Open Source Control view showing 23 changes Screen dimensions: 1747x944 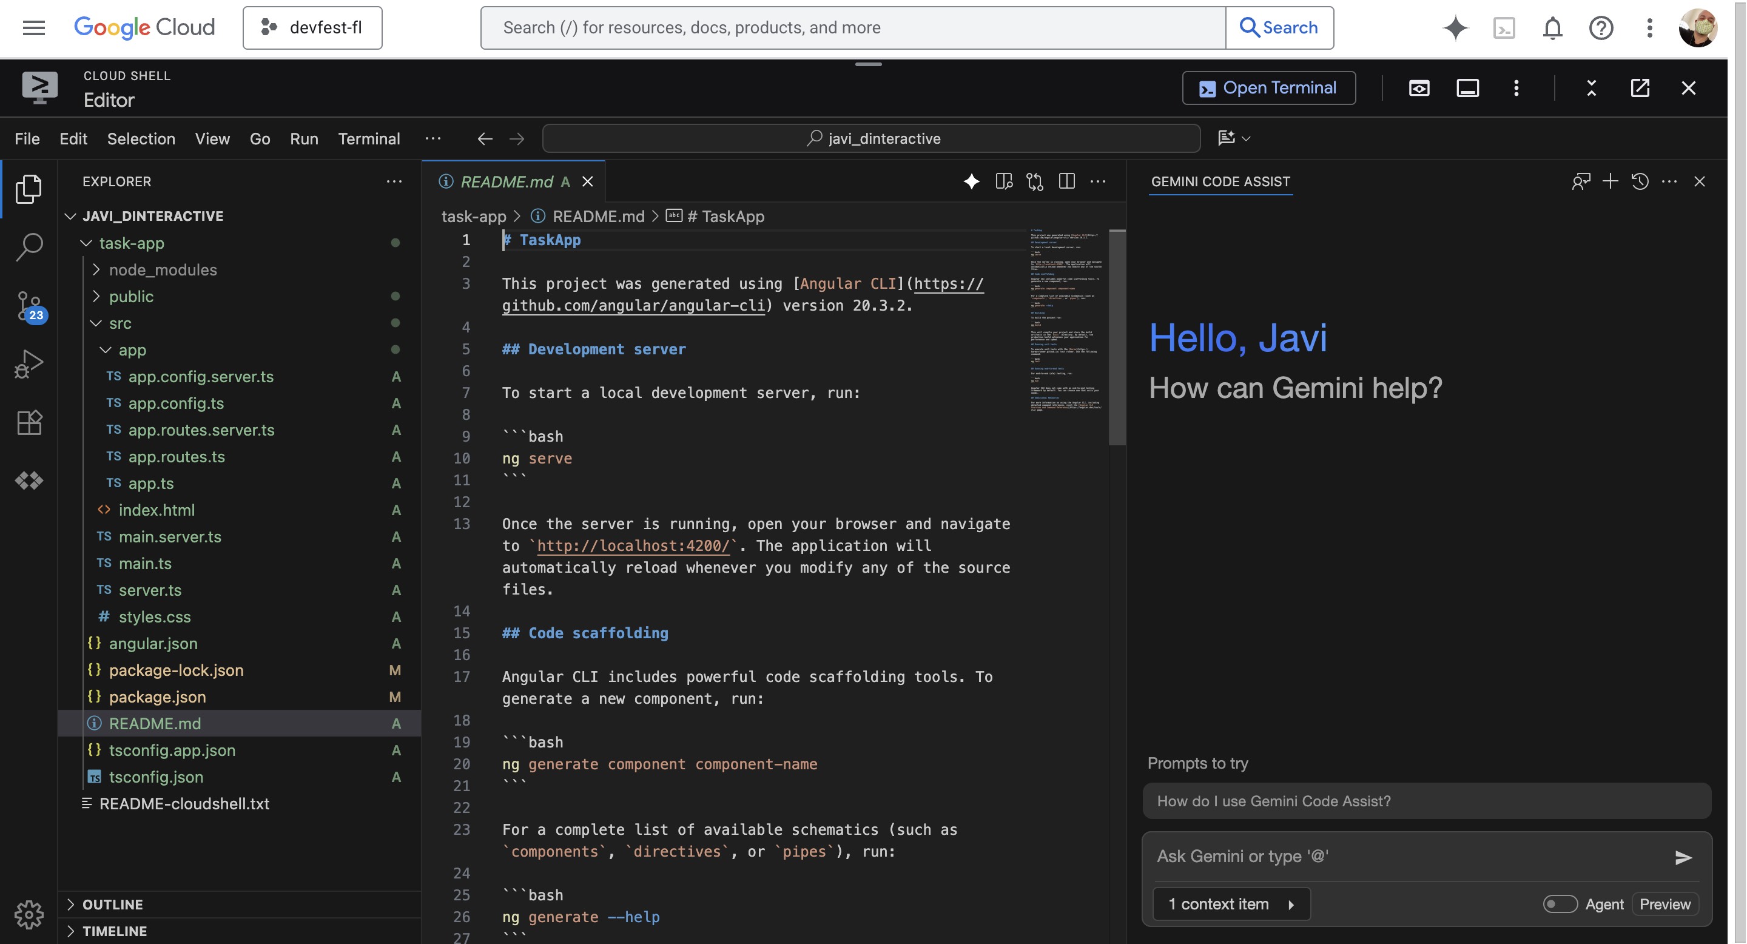click(x=29, y=306)
